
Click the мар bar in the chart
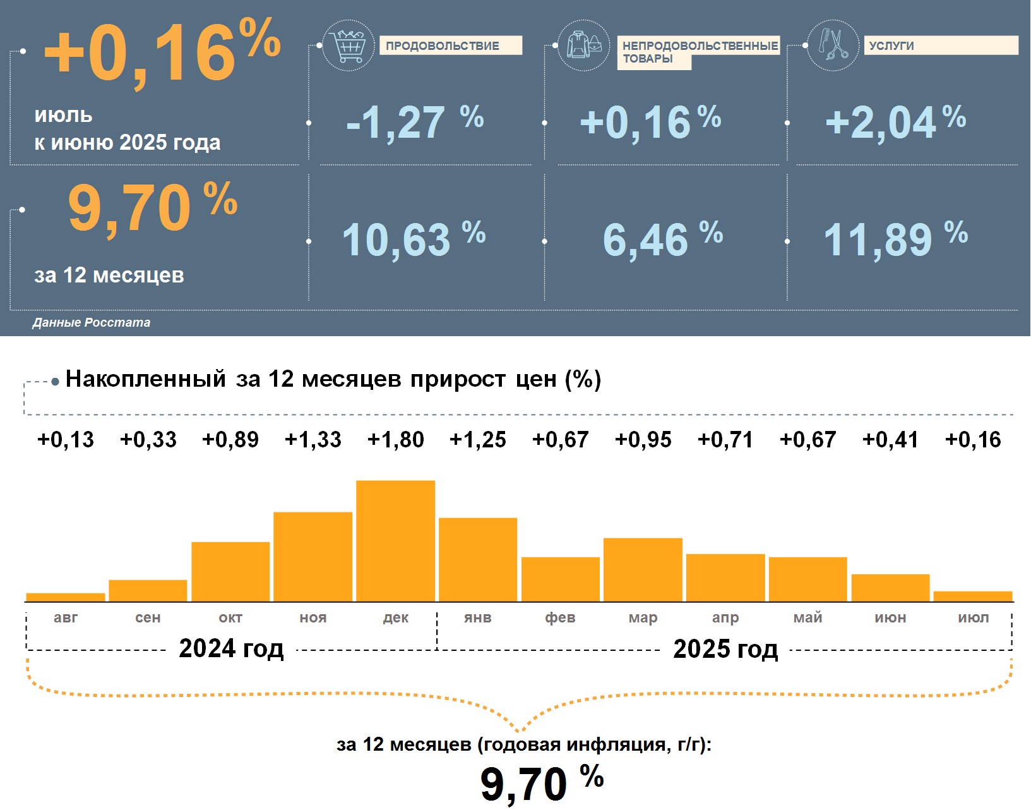[x=643, y=569]
